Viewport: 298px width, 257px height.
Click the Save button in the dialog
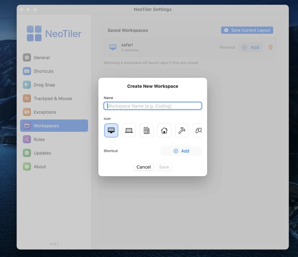[x=164, y=167]
